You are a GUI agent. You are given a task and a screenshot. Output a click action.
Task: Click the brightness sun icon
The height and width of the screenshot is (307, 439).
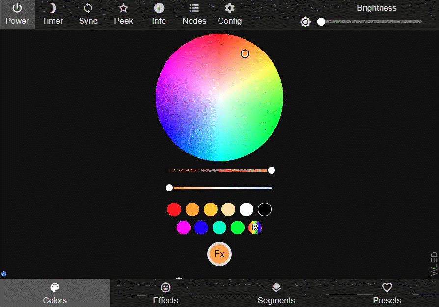pos(305,22)
